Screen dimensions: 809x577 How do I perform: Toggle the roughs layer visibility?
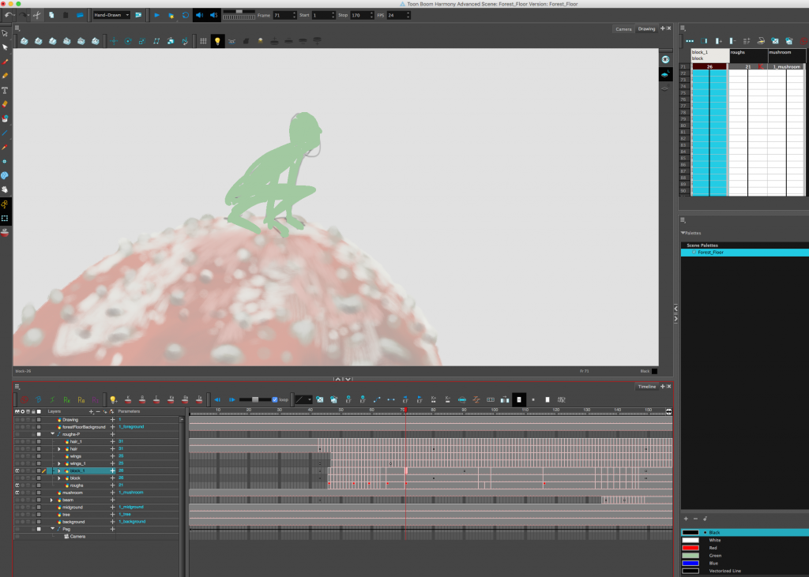17,485
